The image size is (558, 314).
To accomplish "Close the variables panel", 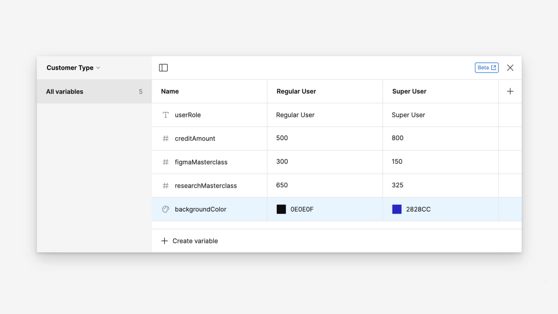I will click(510, 68).
